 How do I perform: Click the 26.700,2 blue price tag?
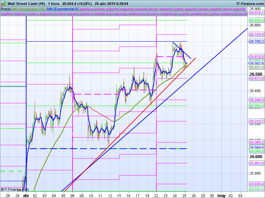[x=256, y=41]
